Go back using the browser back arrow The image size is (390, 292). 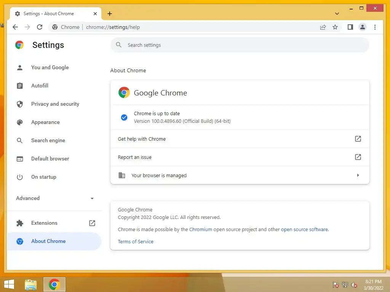coord(15,27)
